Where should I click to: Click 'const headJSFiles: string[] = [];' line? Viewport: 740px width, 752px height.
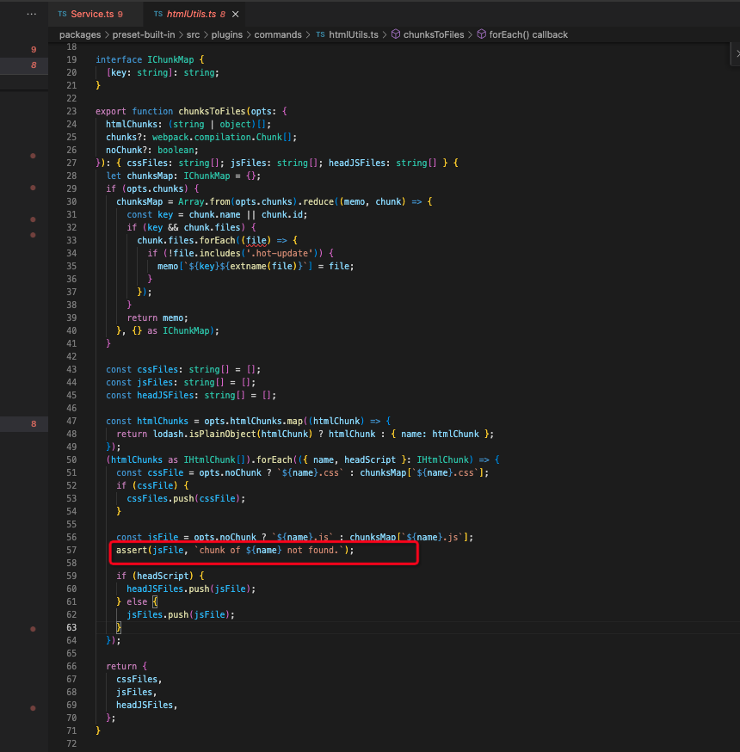pyautogui.click(x=191, y=395)
